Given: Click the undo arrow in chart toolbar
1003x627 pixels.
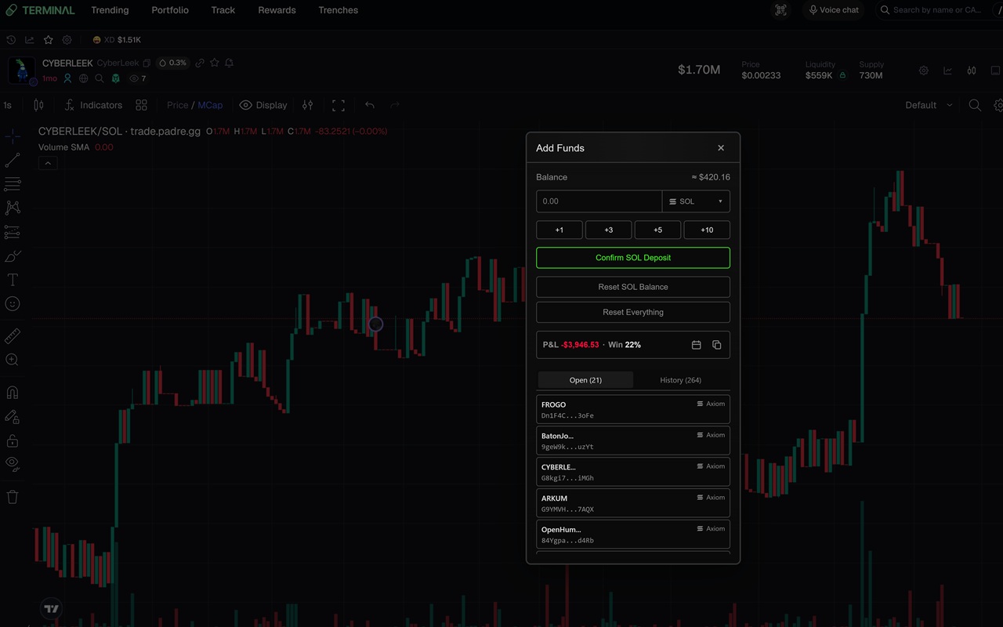Looking at the screenshot, I should [x=370, y=105].
